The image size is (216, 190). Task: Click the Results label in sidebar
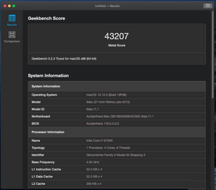coord(12,25)
